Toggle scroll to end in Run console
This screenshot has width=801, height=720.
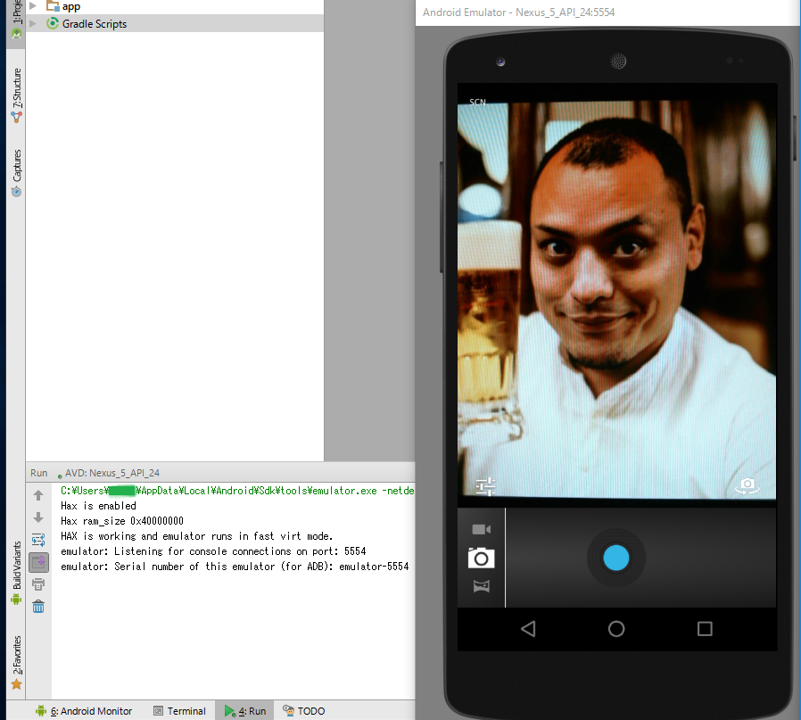point(39,563)
